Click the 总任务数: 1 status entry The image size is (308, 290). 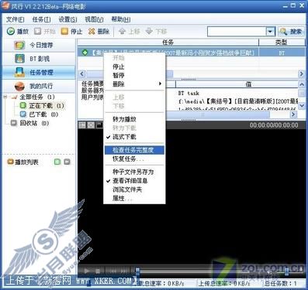[280, 283]
